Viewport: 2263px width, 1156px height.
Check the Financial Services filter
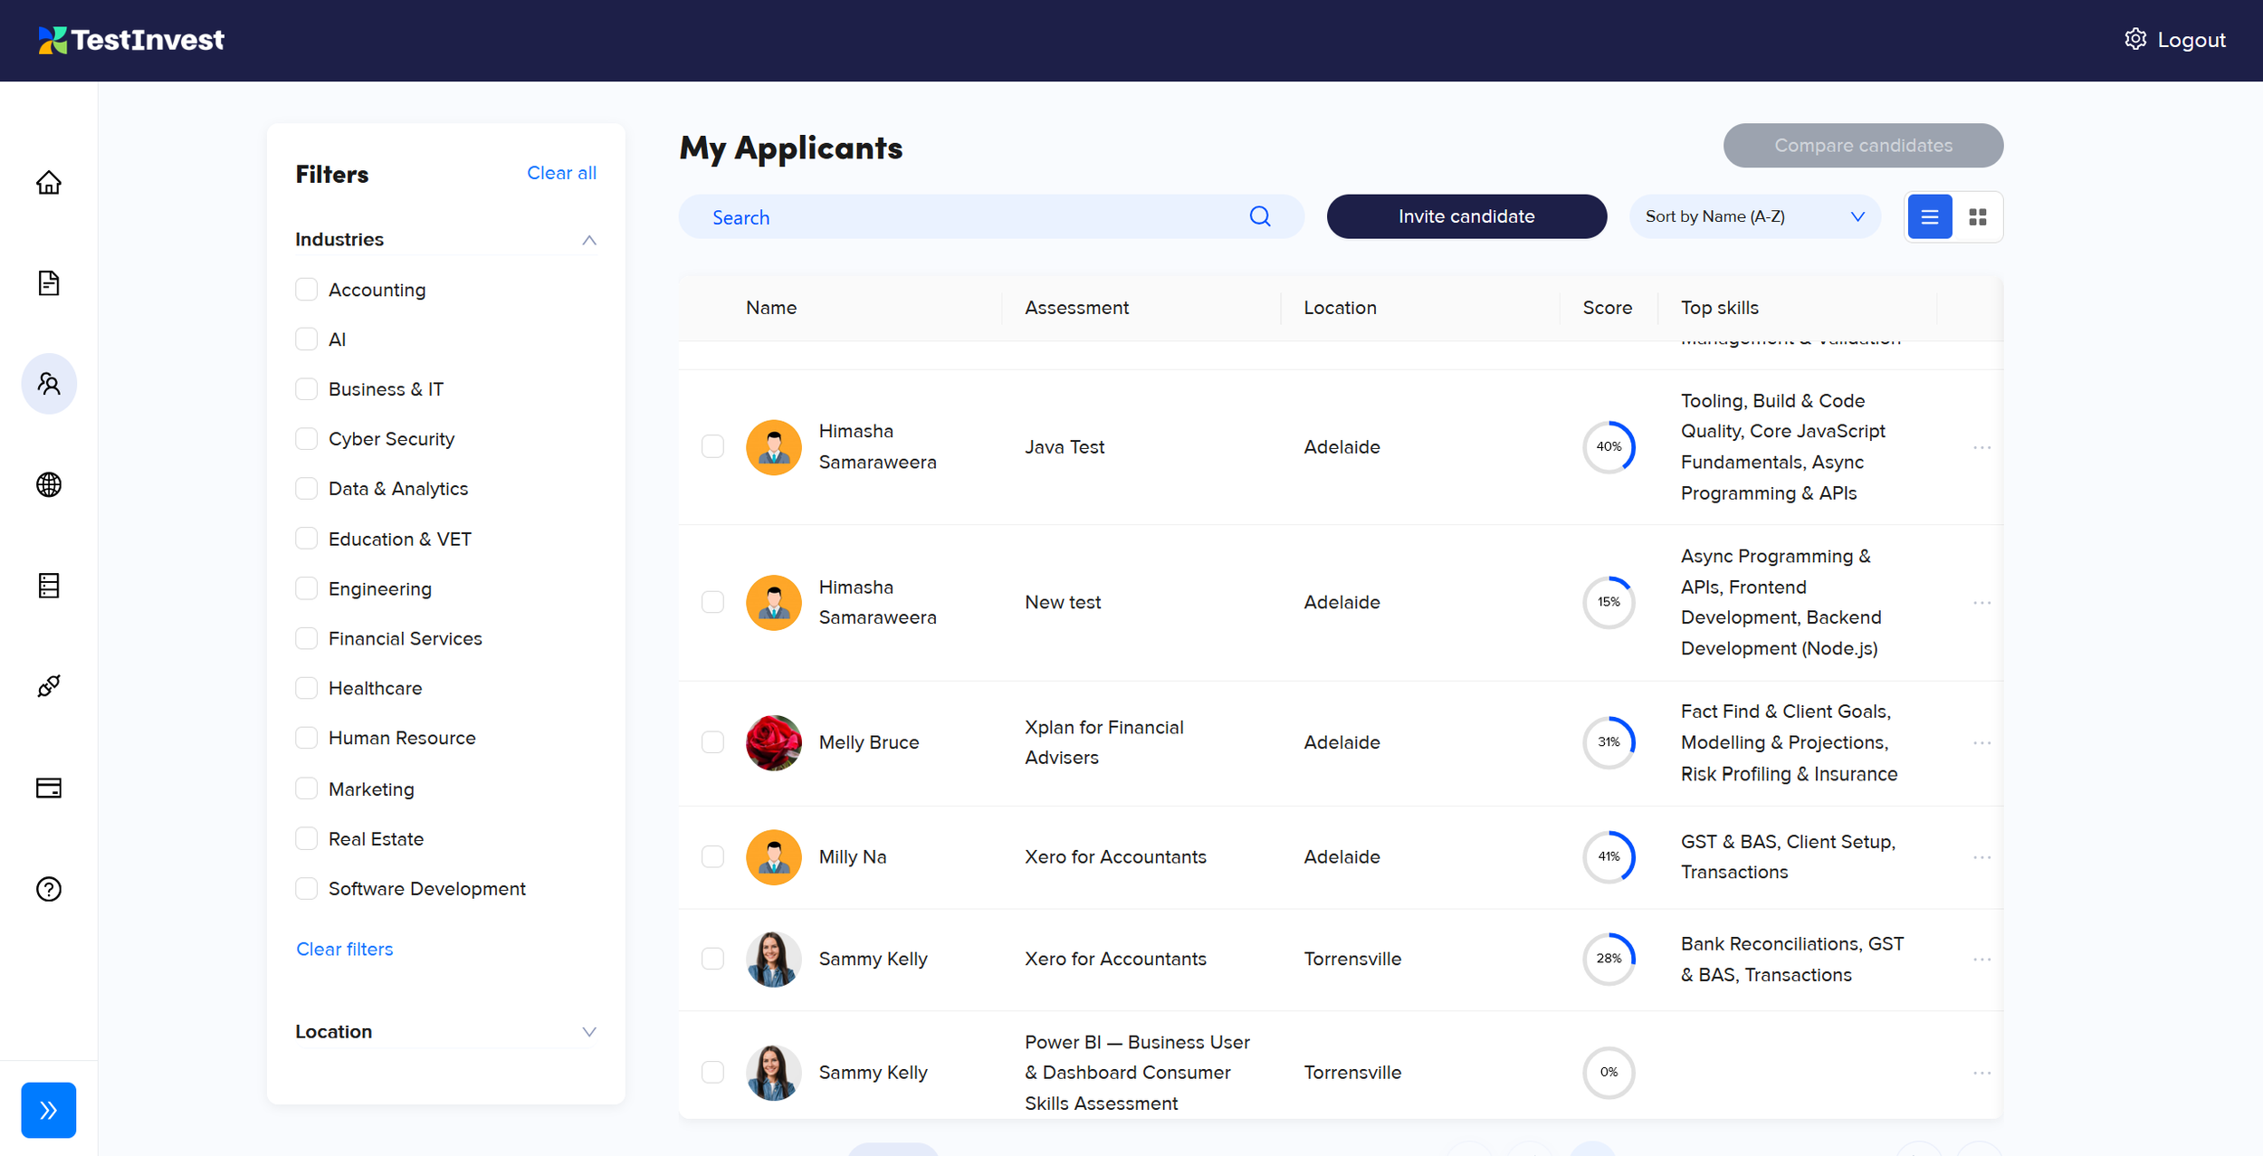pyautogui.click(x=307, y=638)
